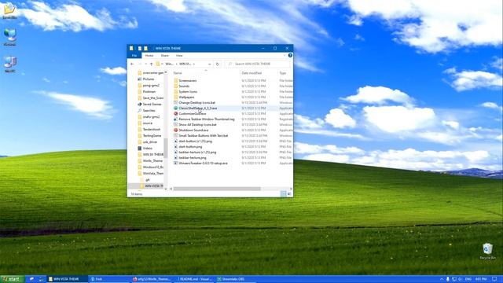
Task: Switch to the Home ribbon tab
Action: (x=149, y=56)
